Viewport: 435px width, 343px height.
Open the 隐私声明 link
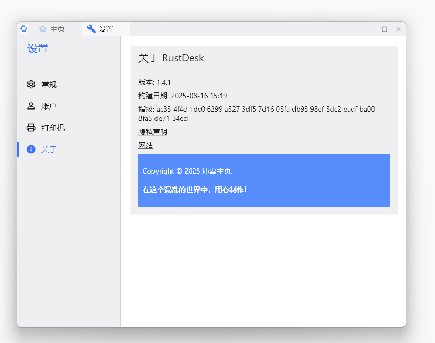coord(153,132)
